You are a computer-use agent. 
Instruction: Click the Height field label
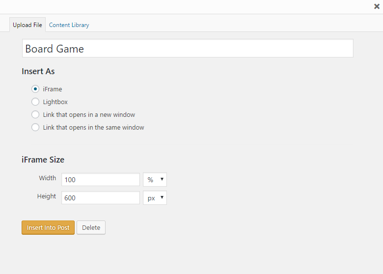pyautogui.click(x=47, y=196)
